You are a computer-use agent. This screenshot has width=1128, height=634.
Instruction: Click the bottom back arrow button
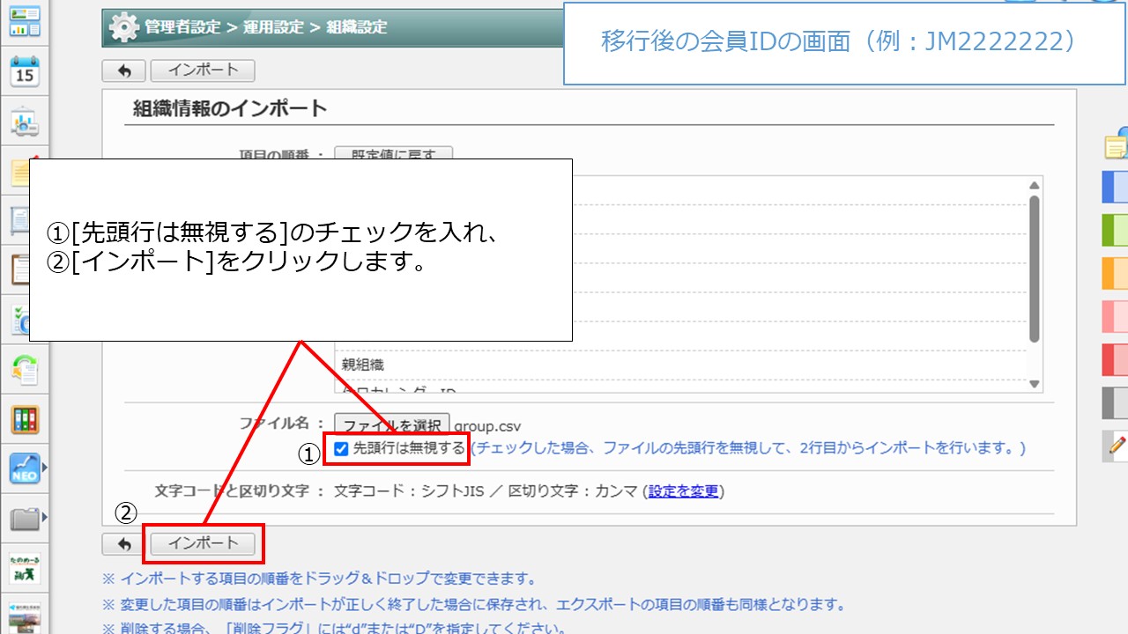tap(124, 543)
